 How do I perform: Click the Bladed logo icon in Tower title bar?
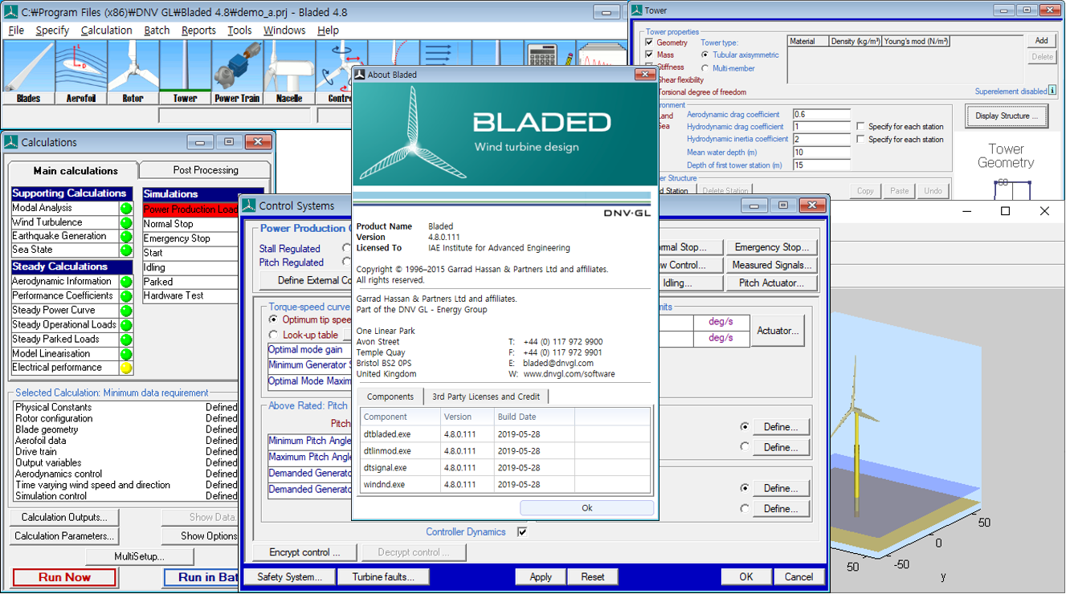pos(636,10)
